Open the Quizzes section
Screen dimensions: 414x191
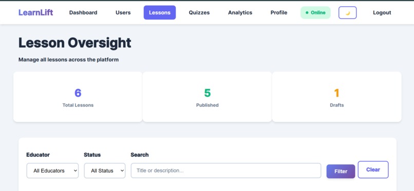pos(199,13)
